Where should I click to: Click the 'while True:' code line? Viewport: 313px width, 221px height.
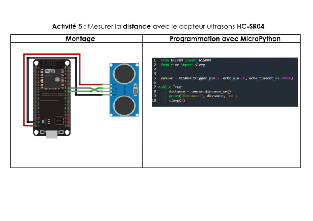172,87
